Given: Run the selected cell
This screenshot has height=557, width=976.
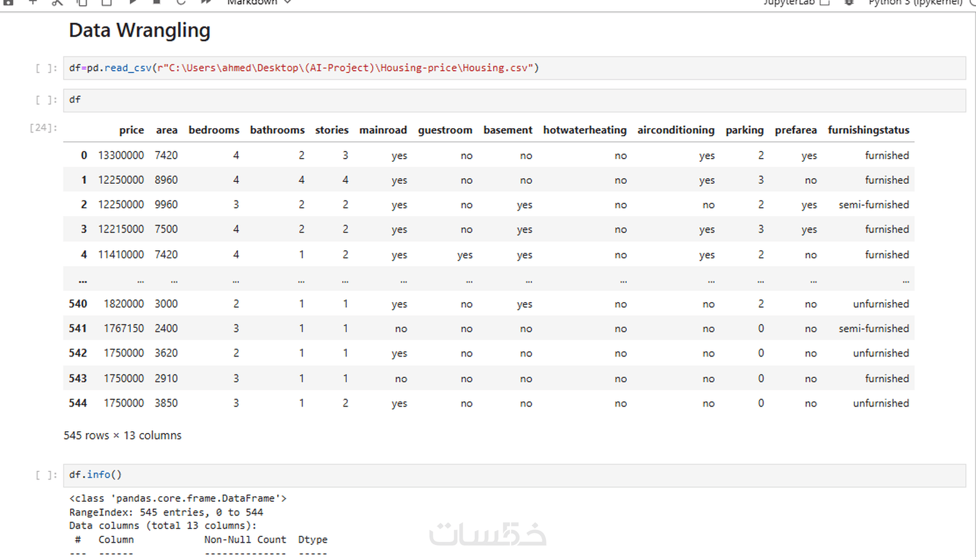Looking at the screenshot, I should click(x=132, y=2).
